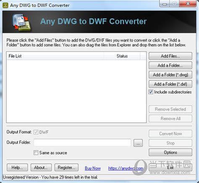Screen dimensions: 199x183
Task: Click the Convert Now button
Action: pos(170,134)
